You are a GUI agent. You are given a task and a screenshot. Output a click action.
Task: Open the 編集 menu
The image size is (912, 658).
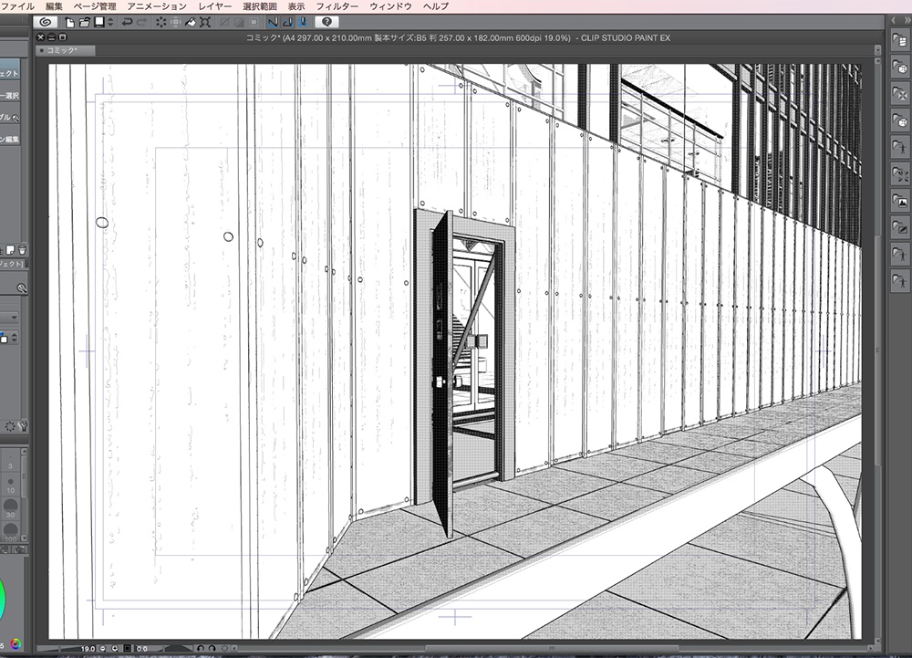tap(54, 6)
